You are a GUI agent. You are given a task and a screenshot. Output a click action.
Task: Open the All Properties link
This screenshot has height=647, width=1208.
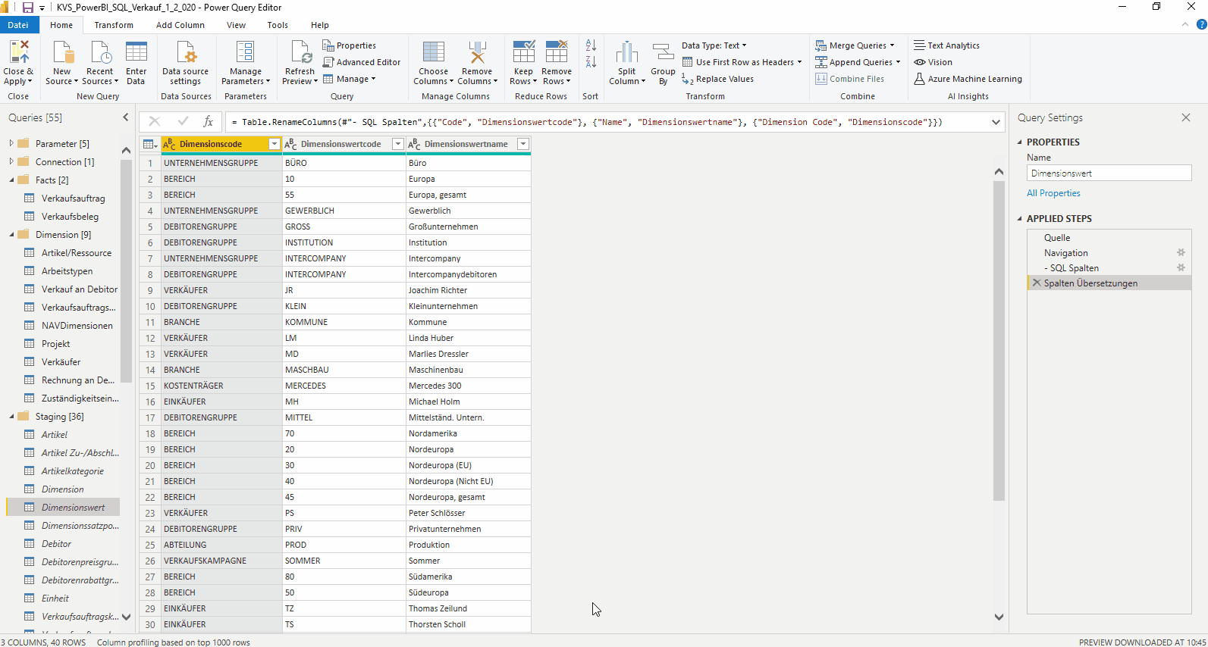[x=1053, y=193]
